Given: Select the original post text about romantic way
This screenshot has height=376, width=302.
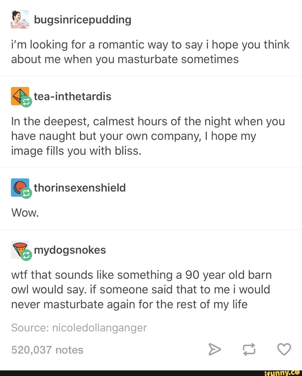Looking at the screenshot, I should click(x=150, y=52).
